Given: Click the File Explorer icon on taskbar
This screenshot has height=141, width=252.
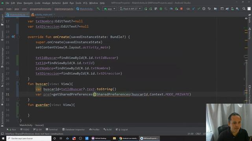Looking at the screenshot, I should [114, 138].
